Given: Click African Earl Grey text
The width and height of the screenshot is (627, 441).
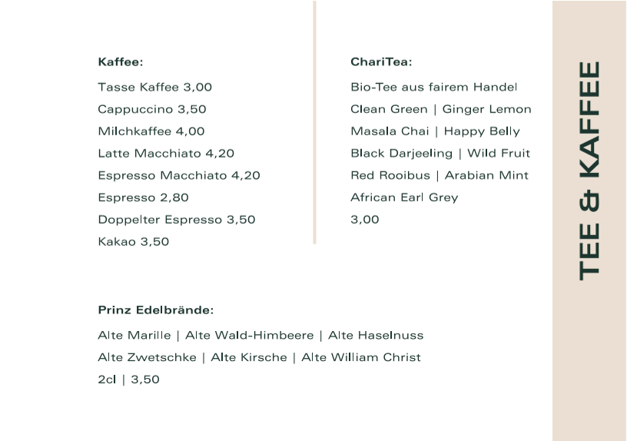Looking at the screenshot, I should [x=404, y=197].
